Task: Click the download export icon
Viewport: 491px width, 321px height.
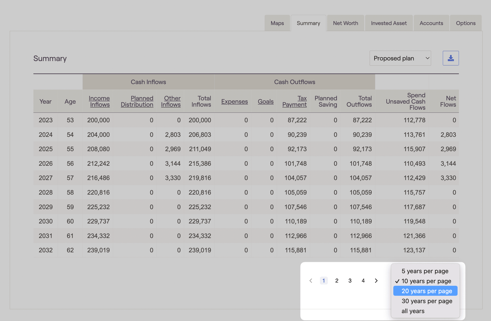Action: coord(451,58)
